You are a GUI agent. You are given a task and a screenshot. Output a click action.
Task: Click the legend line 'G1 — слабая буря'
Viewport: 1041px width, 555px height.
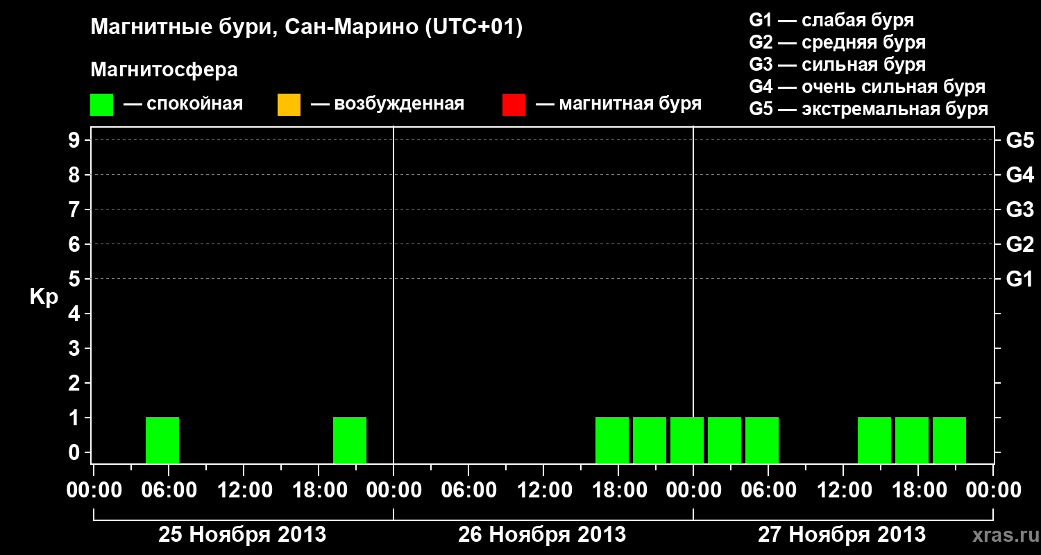point(831,20)
